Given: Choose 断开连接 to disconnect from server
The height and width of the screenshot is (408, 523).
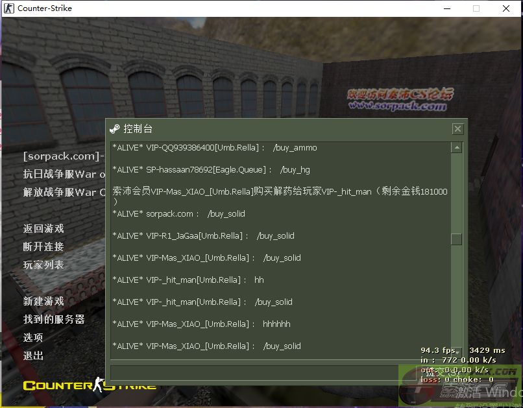Looking at the screenshot, I should [43, 246].
